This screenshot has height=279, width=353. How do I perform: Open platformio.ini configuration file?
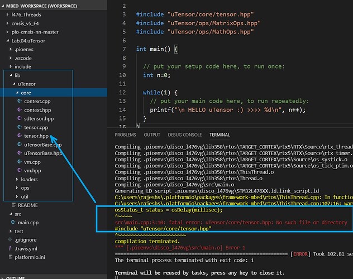point(30,257)
